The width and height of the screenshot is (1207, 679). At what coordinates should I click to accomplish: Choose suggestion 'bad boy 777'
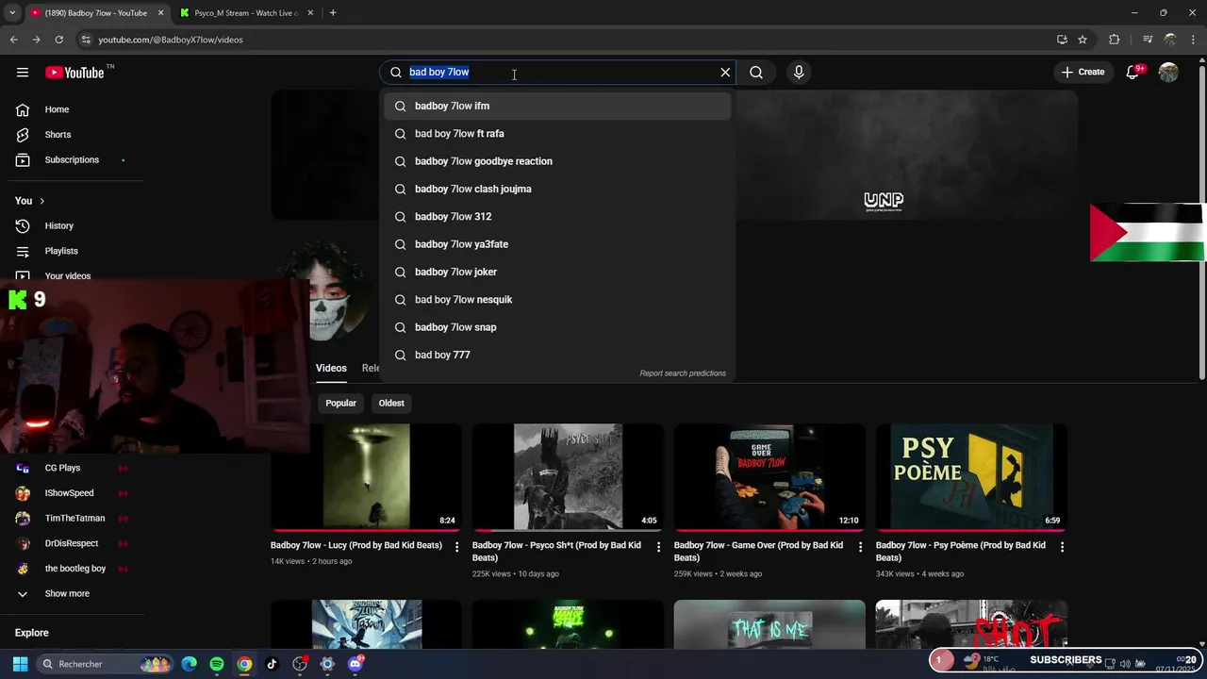click(x=557, y=355)
